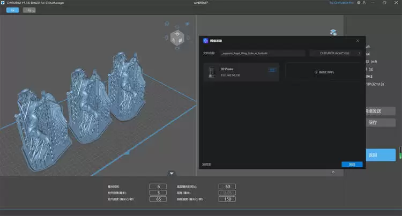Click the layers icon in right panel
The height and width of the screenshot is (216, 402).
point(333,32)
